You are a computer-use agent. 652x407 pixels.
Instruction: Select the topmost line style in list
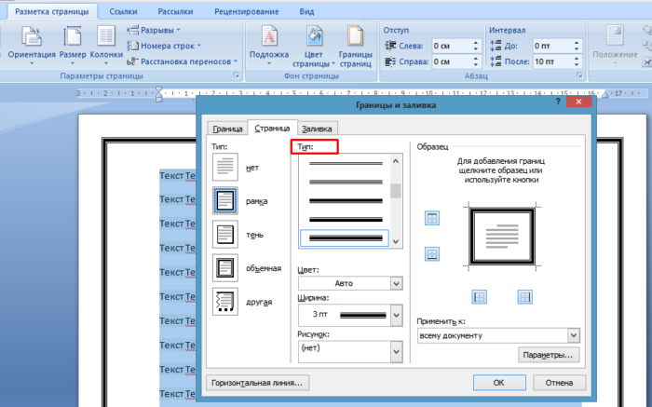click(x=345, y=163)
